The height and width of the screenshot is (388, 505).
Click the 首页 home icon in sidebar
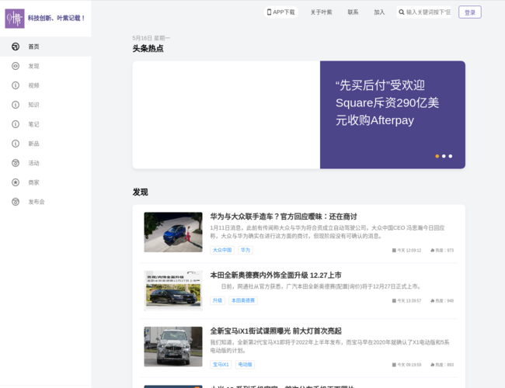16,47
